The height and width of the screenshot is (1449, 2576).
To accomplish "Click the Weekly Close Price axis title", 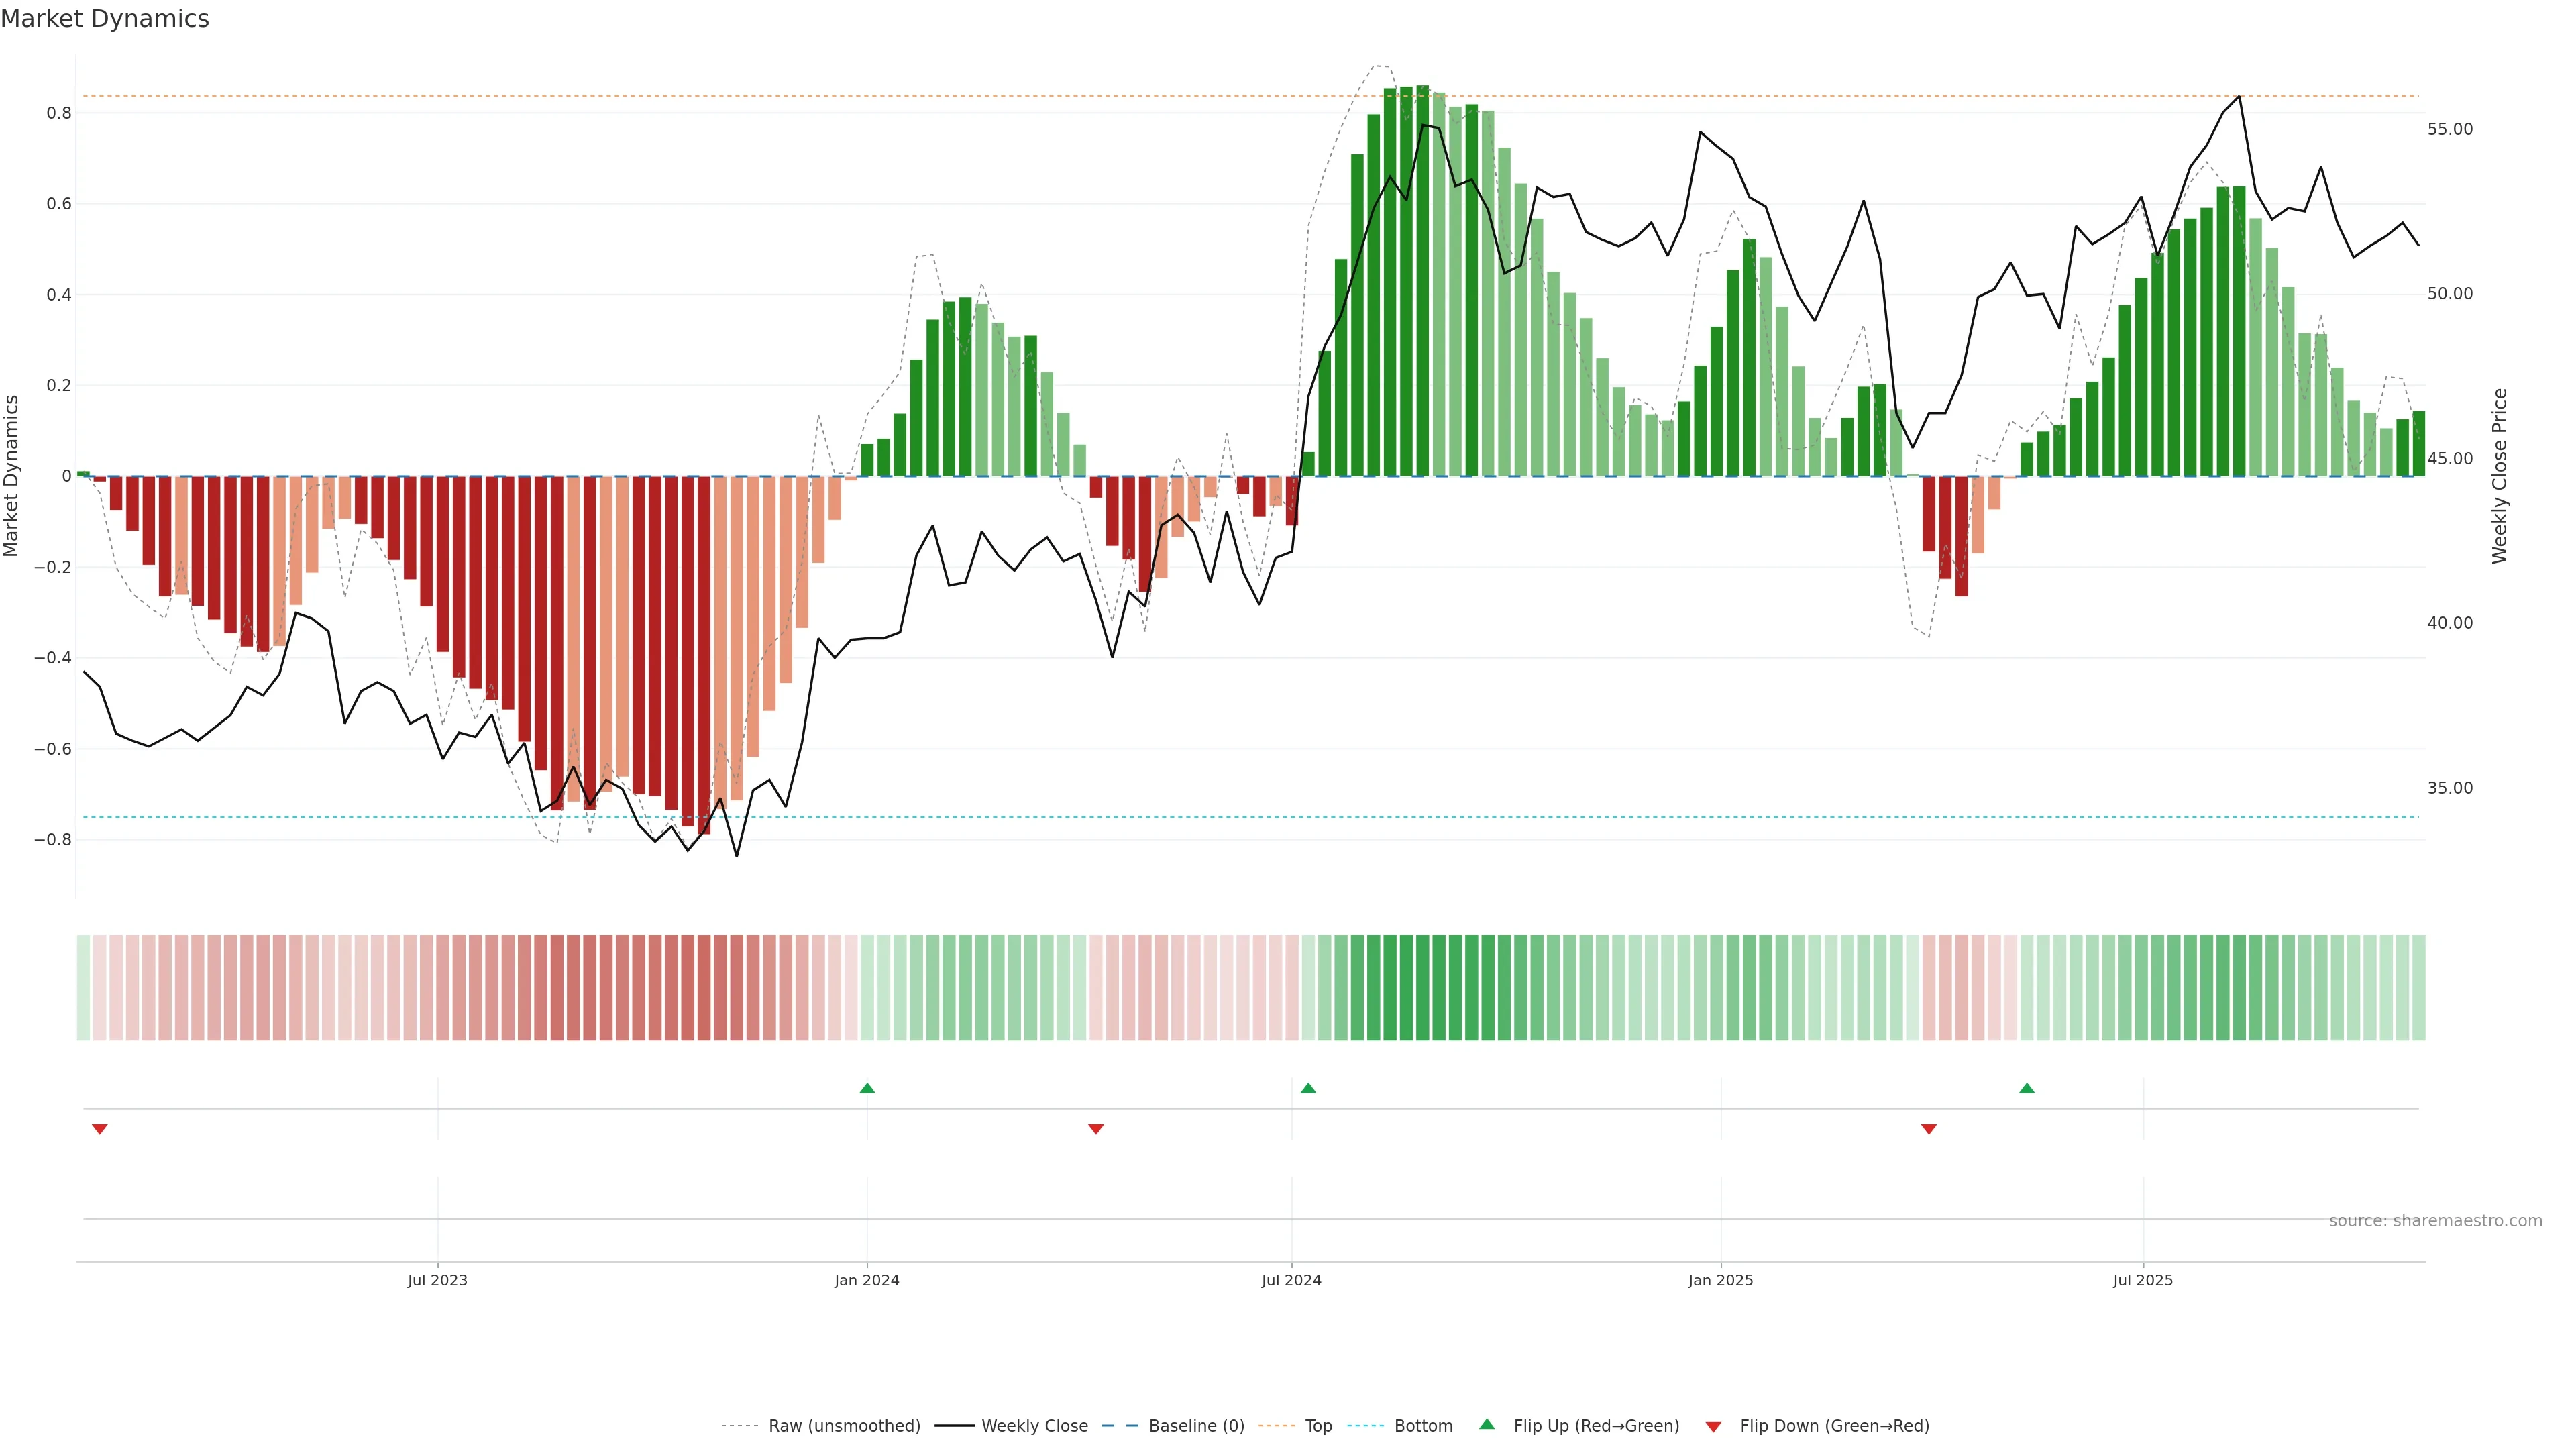I will (2500, 476).
